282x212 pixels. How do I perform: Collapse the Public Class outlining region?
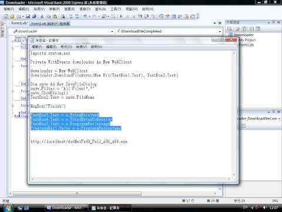pyautogui.click(x=13, y=41)
